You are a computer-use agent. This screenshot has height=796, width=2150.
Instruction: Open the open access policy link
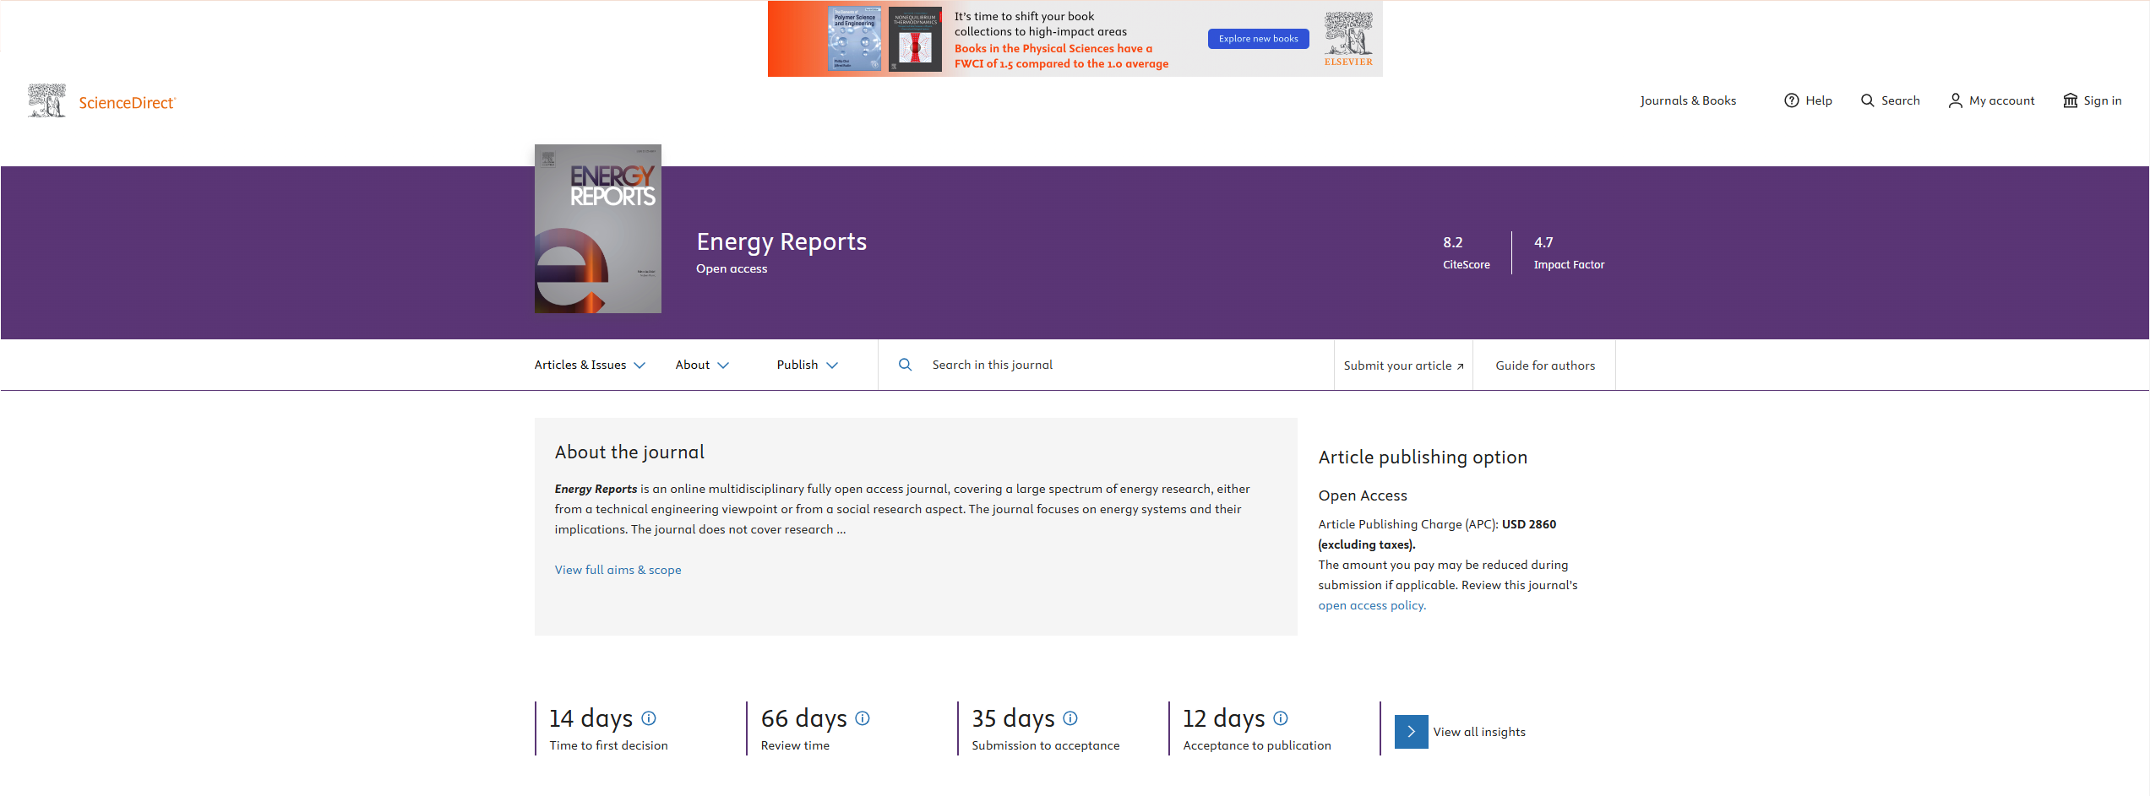pos(1372,605)
